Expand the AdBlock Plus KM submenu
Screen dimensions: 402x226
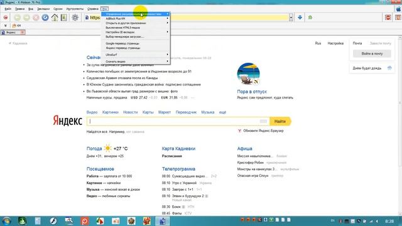pyautogui.click(x=136, y=18)
